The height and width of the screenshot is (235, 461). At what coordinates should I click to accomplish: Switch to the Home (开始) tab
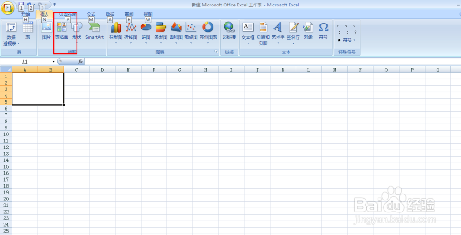(x=25, y=14)
